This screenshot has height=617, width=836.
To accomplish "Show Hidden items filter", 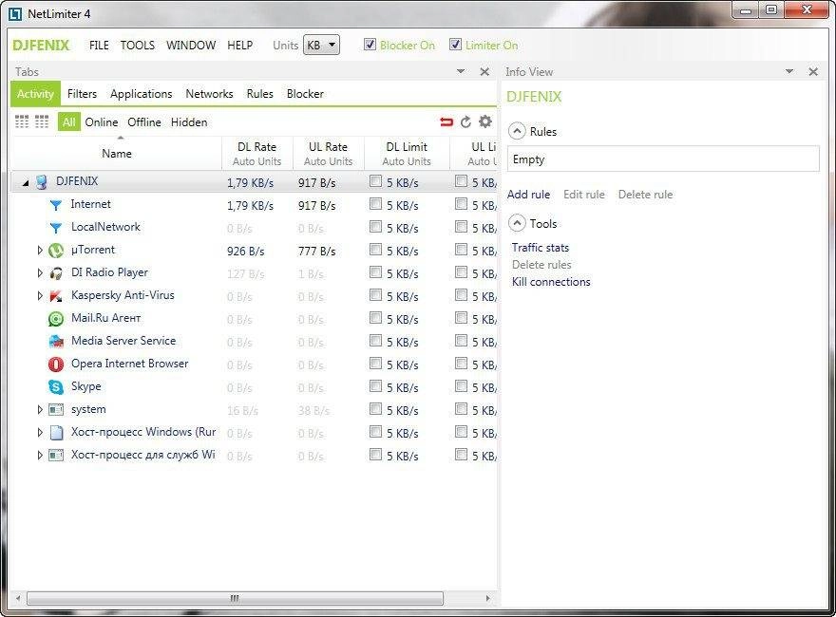I will pos(189,122).
